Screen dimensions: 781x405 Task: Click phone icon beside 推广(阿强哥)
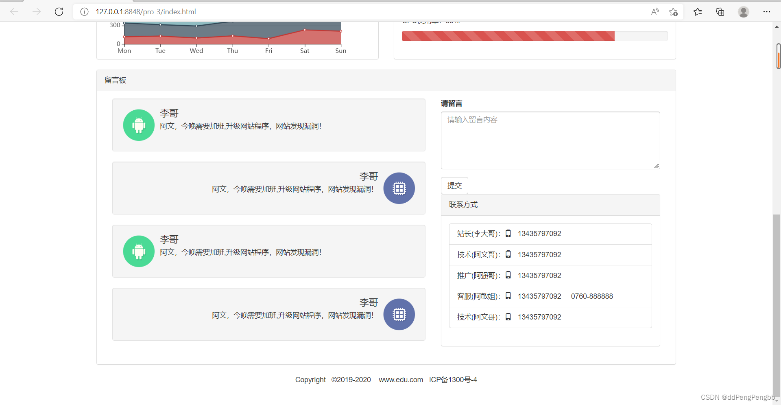pos(508,275)
